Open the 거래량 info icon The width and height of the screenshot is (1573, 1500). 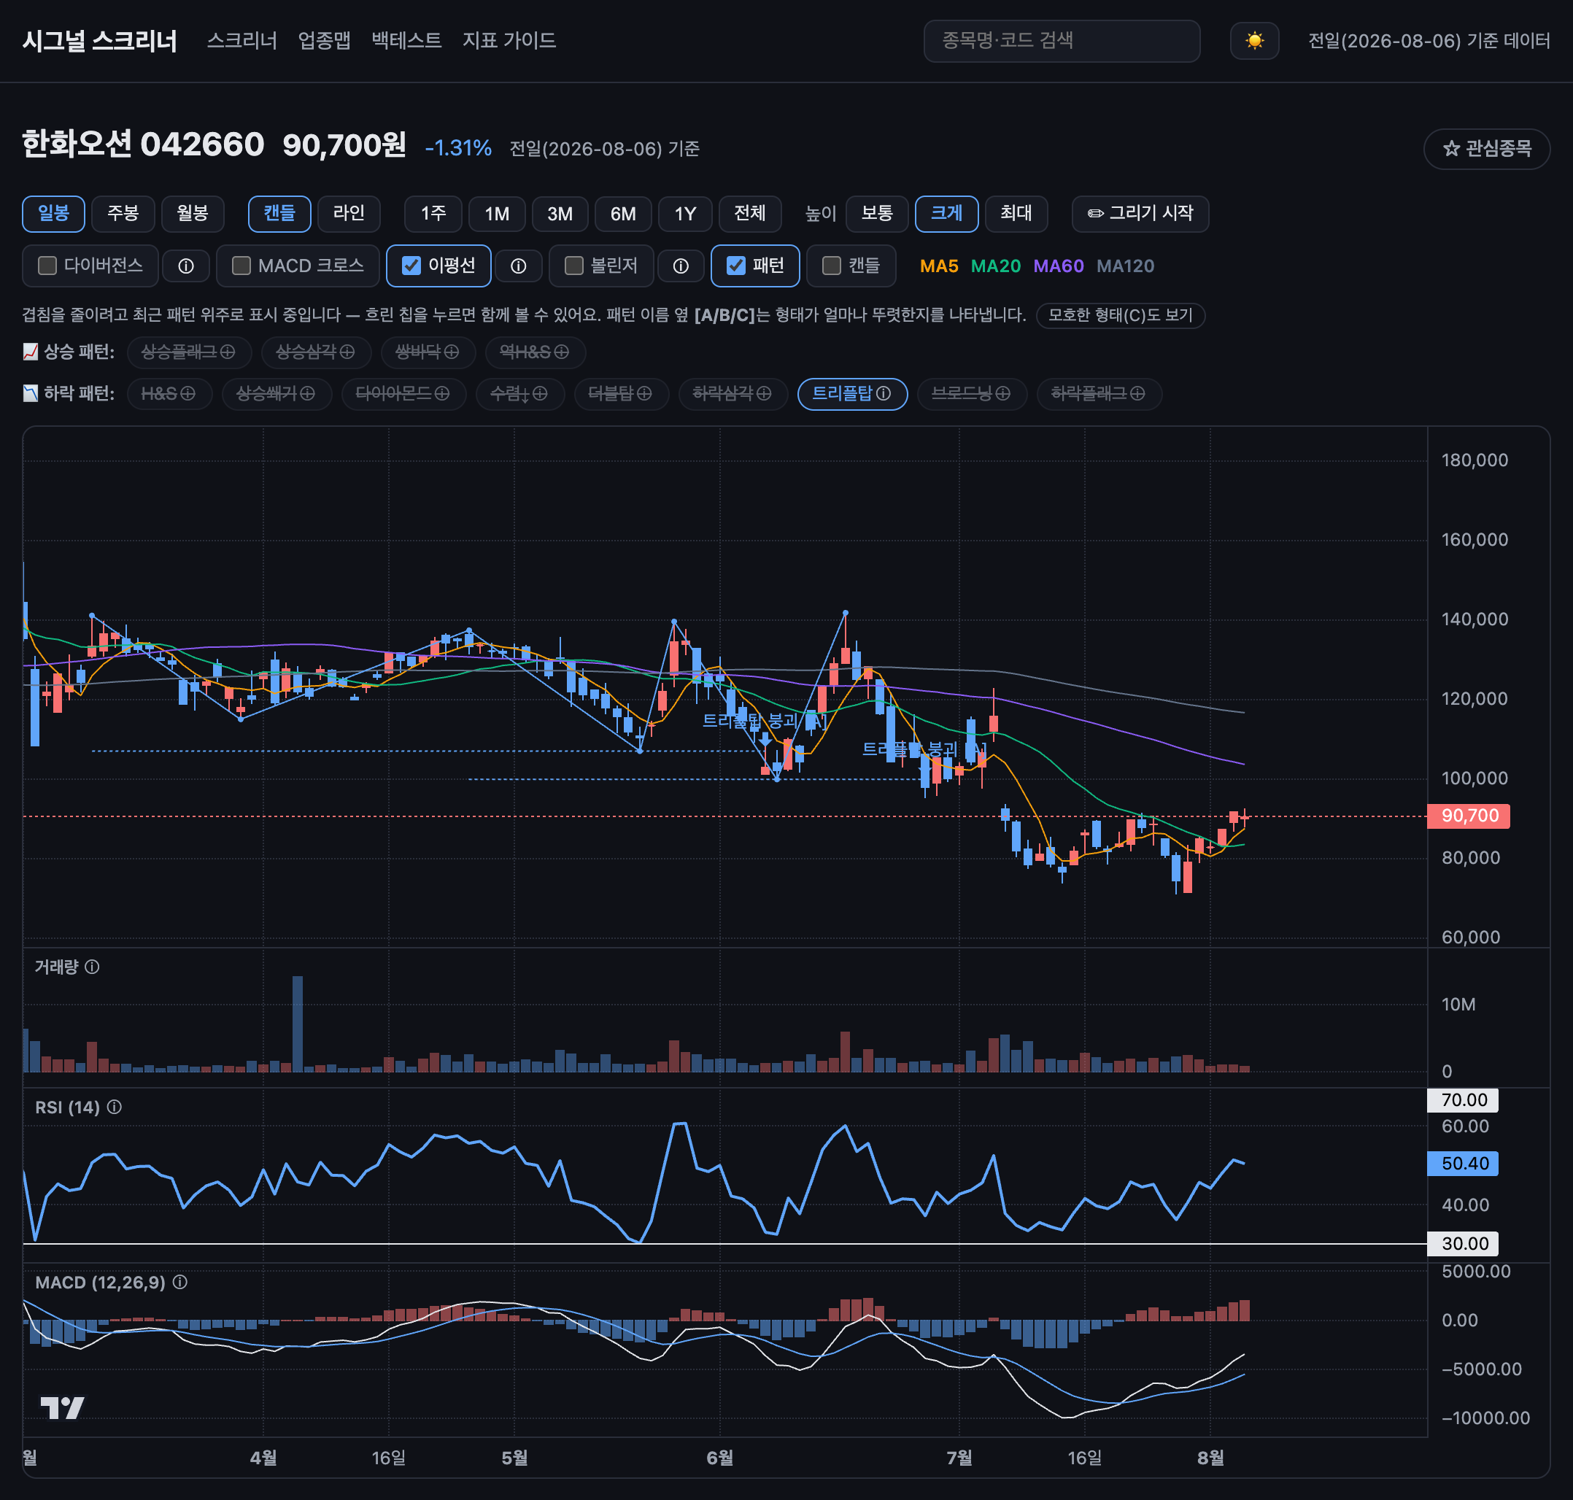point(92,967)
